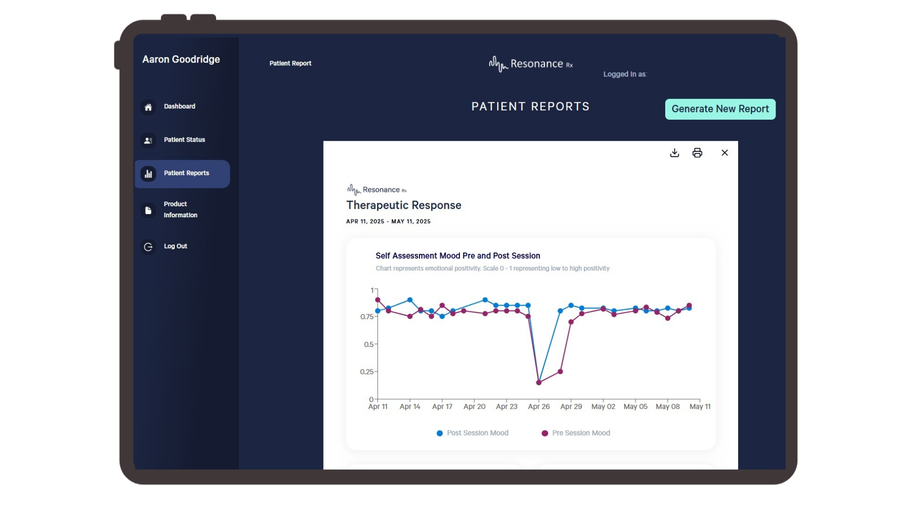Image resolution: width=902 pixels, height=507 pixels.
Task: Click the chart description about emotional positivity
Action: (492, 269)
